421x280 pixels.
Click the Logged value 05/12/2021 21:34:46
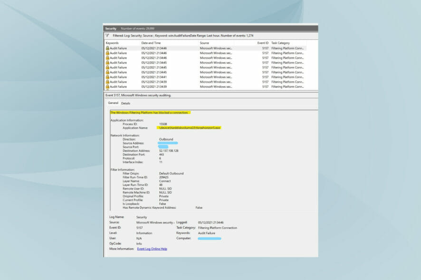coord(211,222)
